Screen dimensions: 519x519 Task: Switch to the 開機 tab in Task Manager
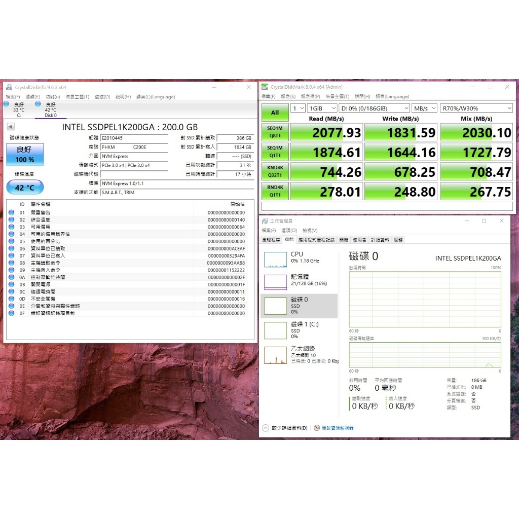click(x=344, y=240)
